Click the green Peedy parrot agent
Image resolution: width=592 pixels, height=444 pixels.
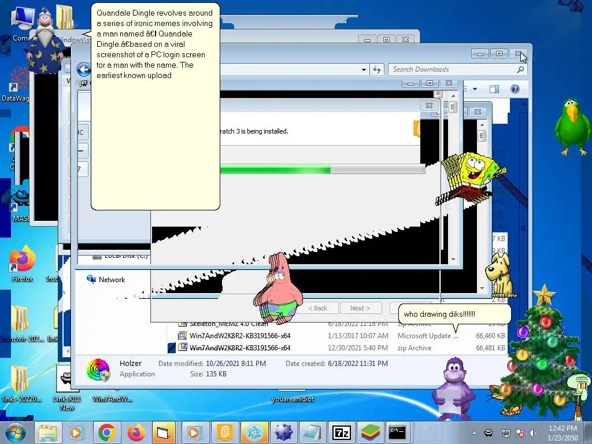(572, 127)
